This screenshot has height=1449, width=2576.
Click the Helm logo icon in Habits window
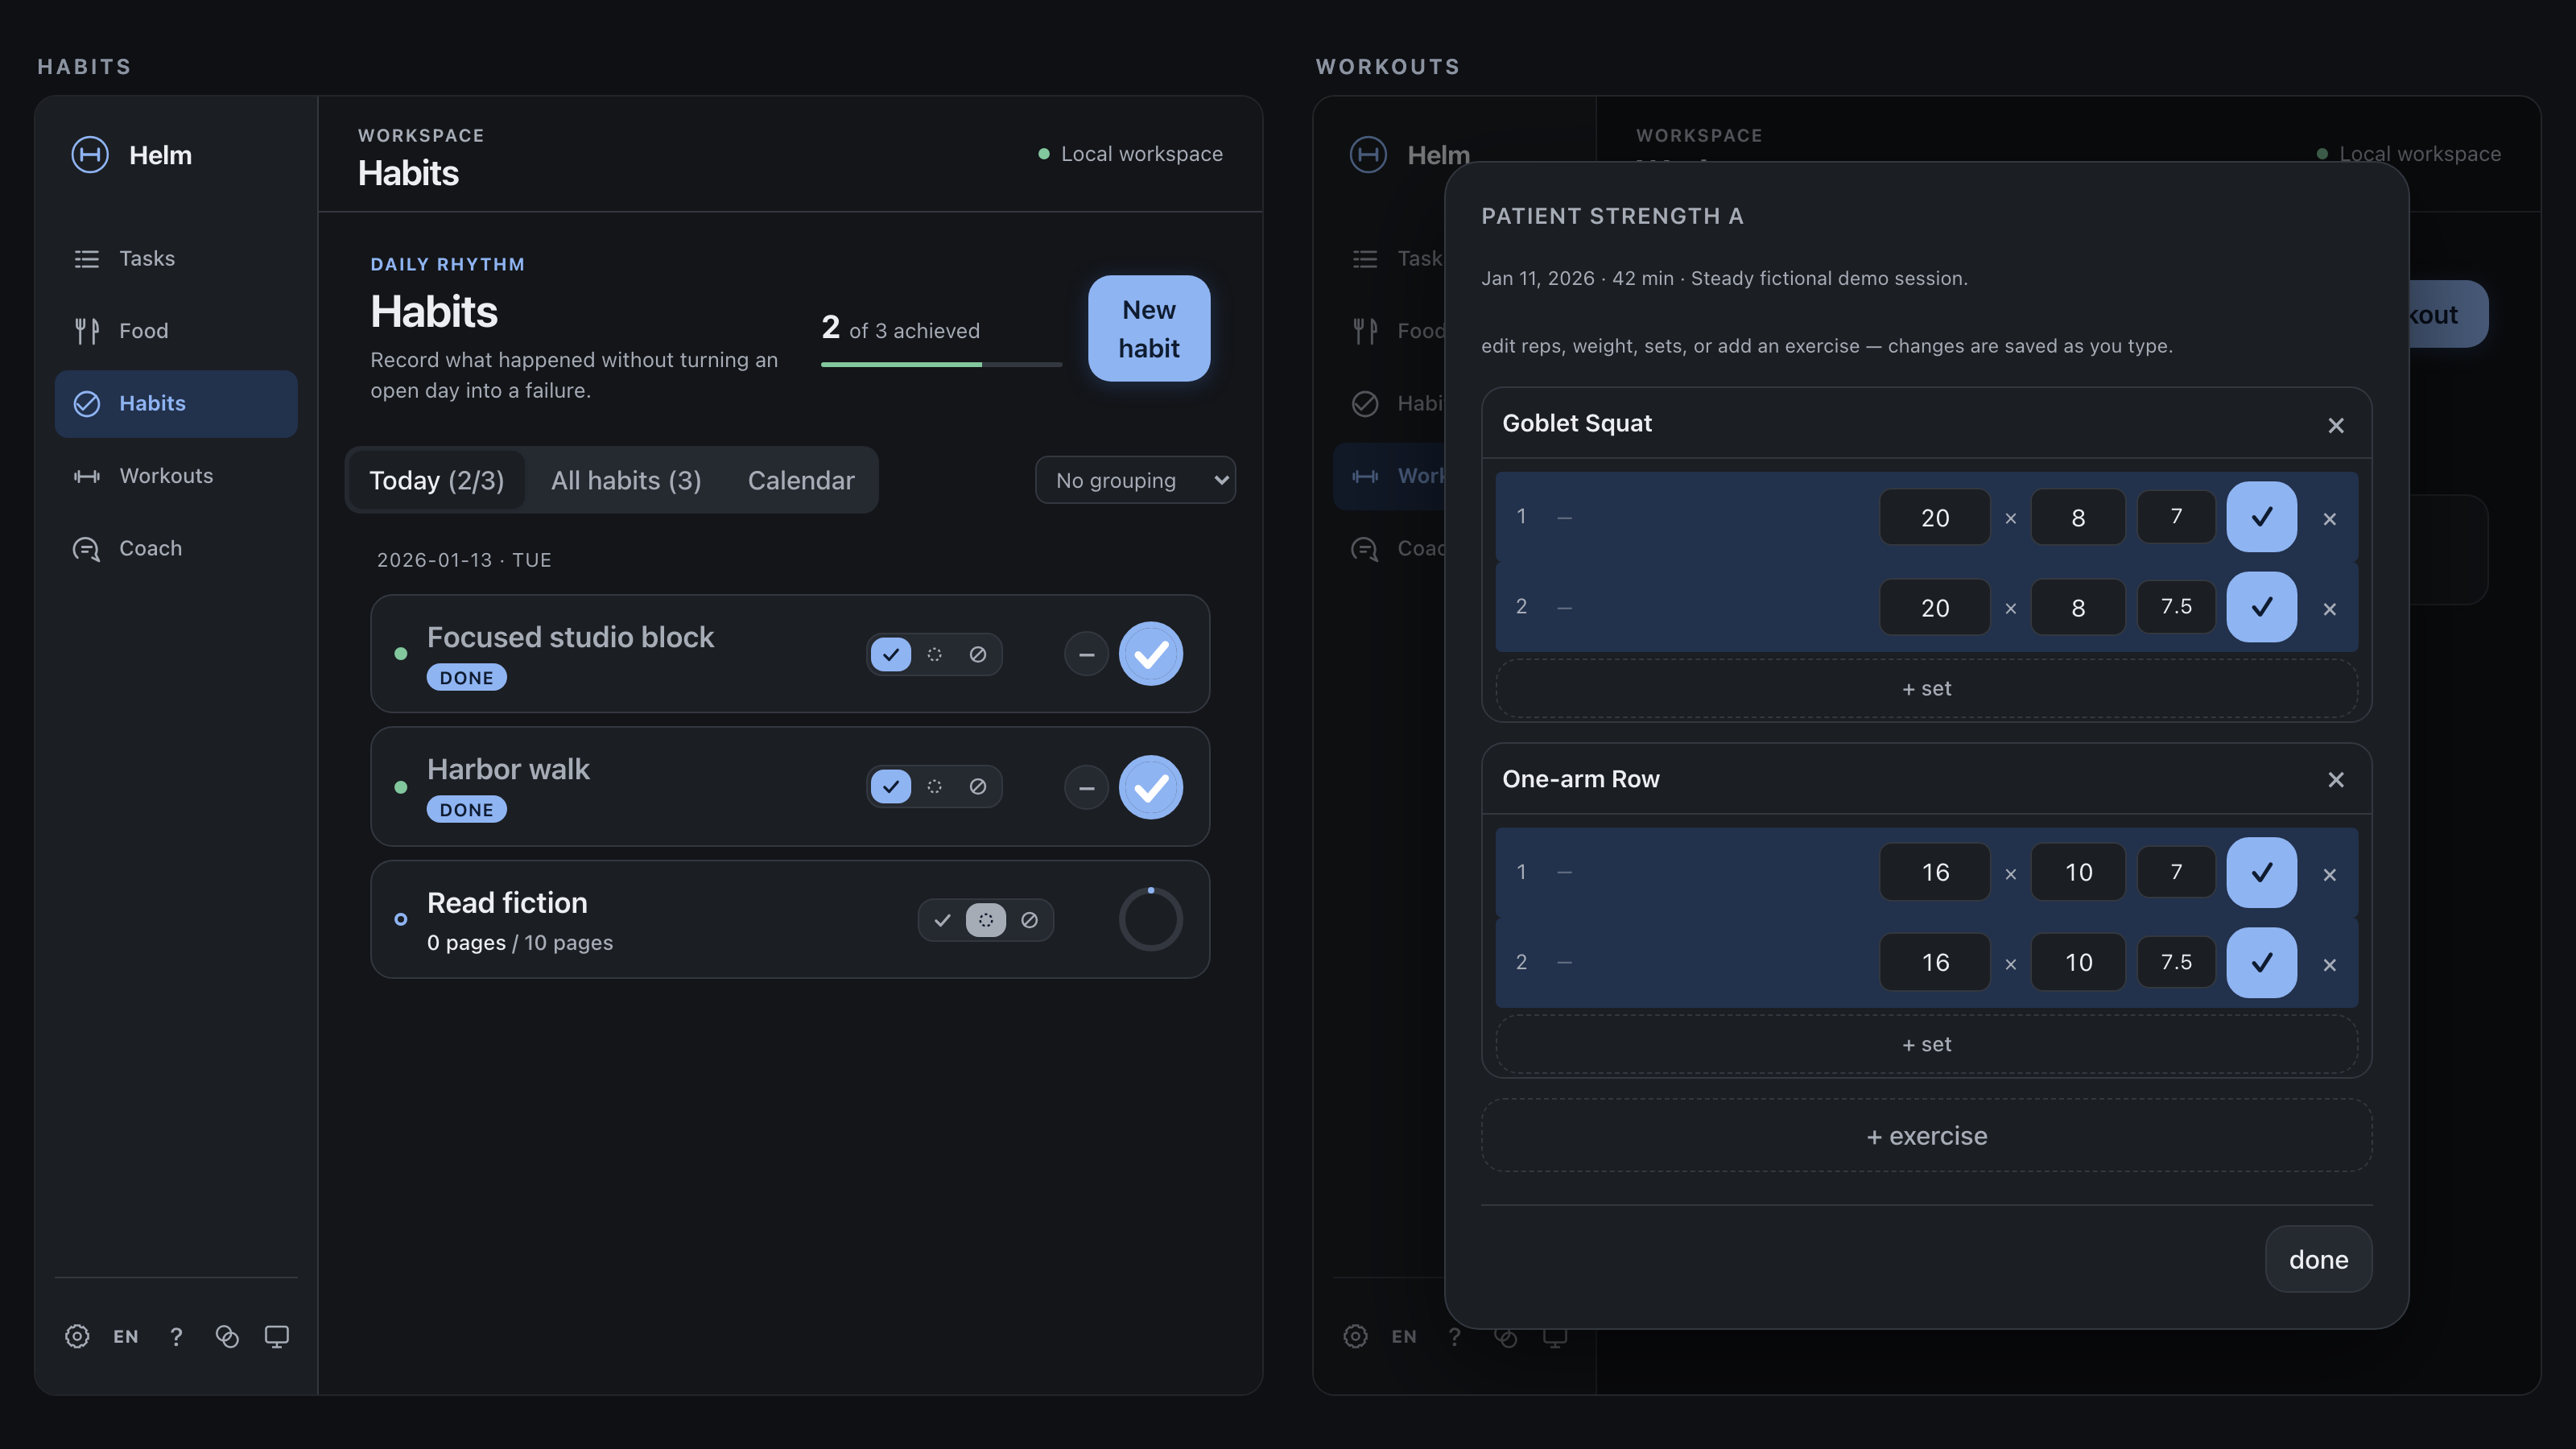point(90,155)
